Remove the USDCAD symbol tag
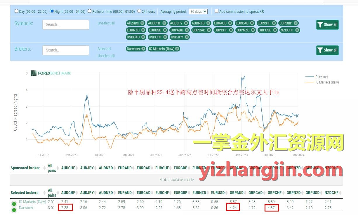Screen dimensions: 358x215 point(143,37)
